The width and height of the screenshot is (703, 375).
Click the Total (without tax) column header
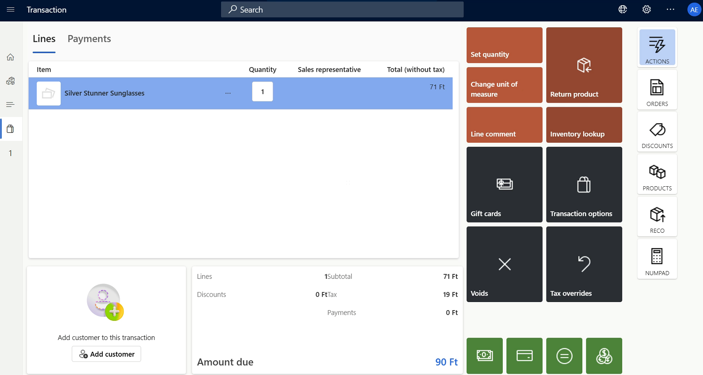(416, 70)
